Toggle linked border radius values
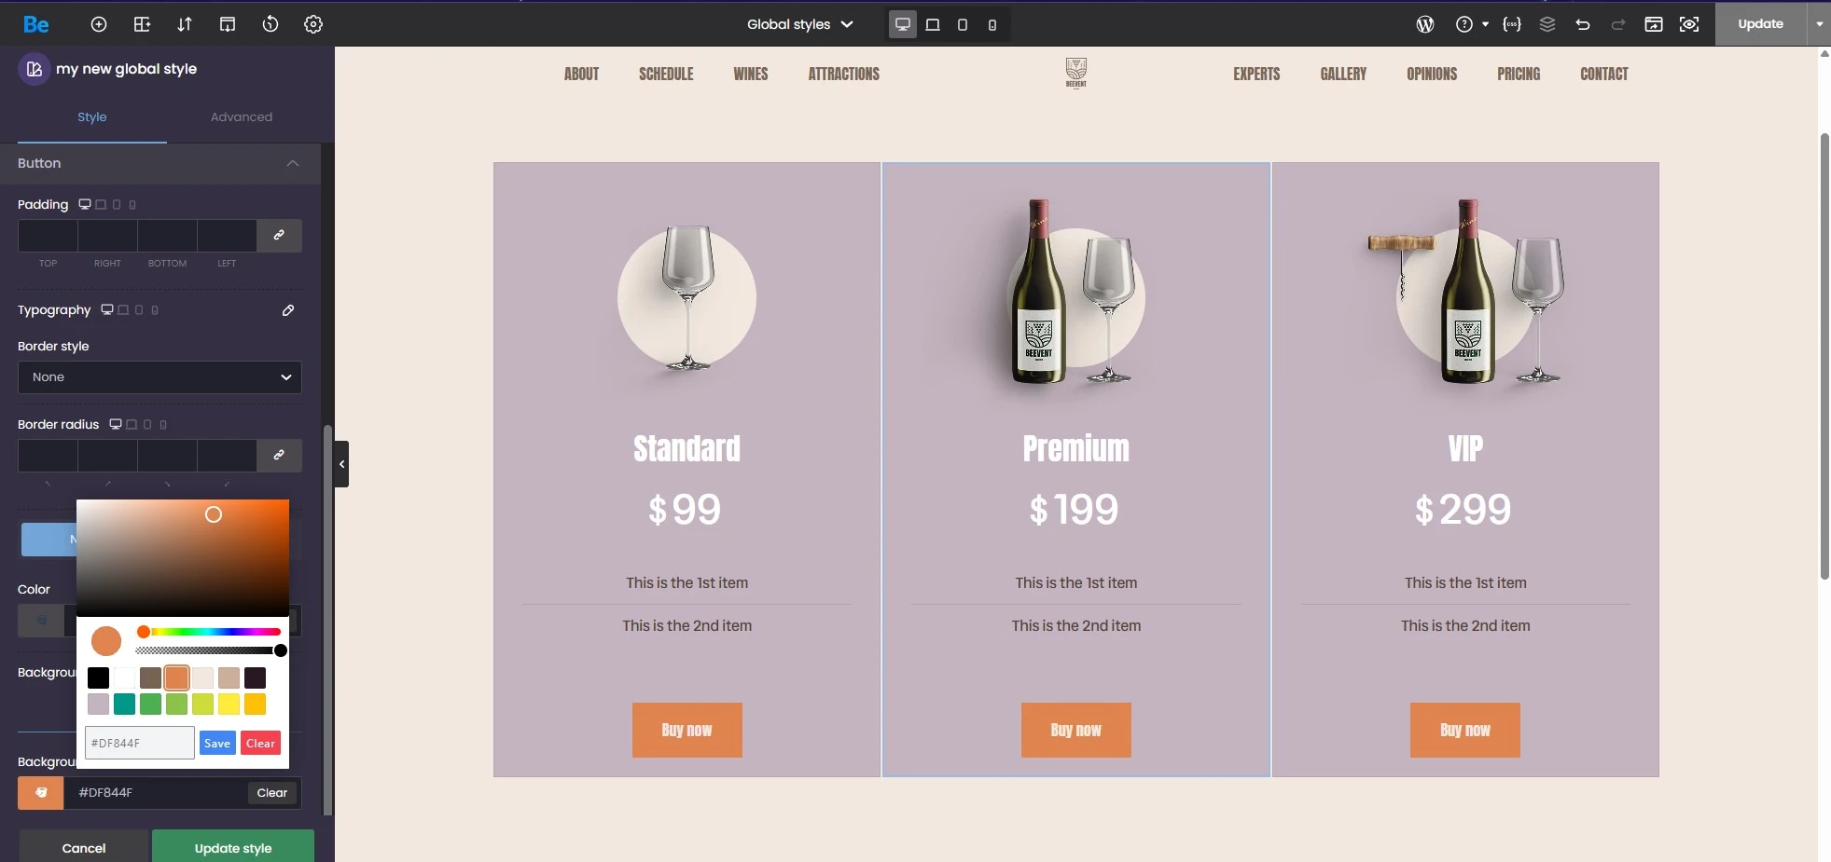1831x862 pixels. 279,456
